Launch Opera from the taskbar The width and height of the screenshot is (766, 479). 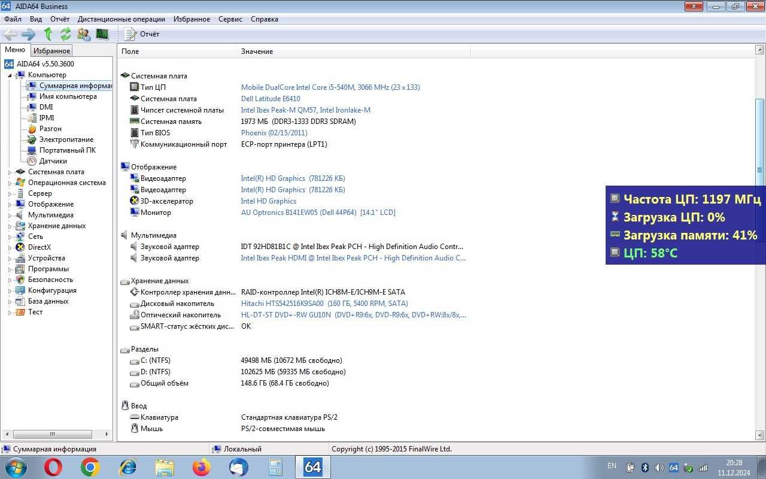(x=53, y=467)
